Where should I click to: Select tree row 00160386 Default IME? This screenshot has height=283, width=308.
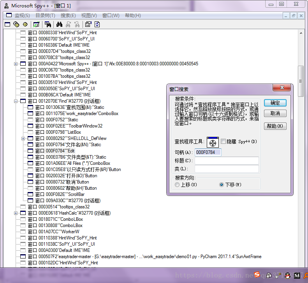pyautogui.click(x=59, y=45)
